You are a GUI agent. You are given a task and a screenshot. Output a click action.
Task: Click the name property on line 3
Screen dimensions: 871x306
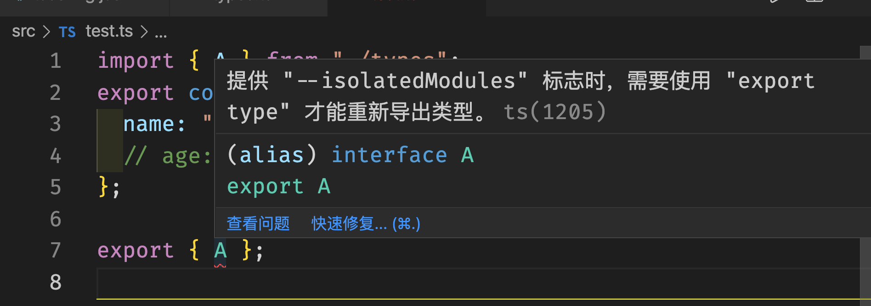[x=148, y=124]
